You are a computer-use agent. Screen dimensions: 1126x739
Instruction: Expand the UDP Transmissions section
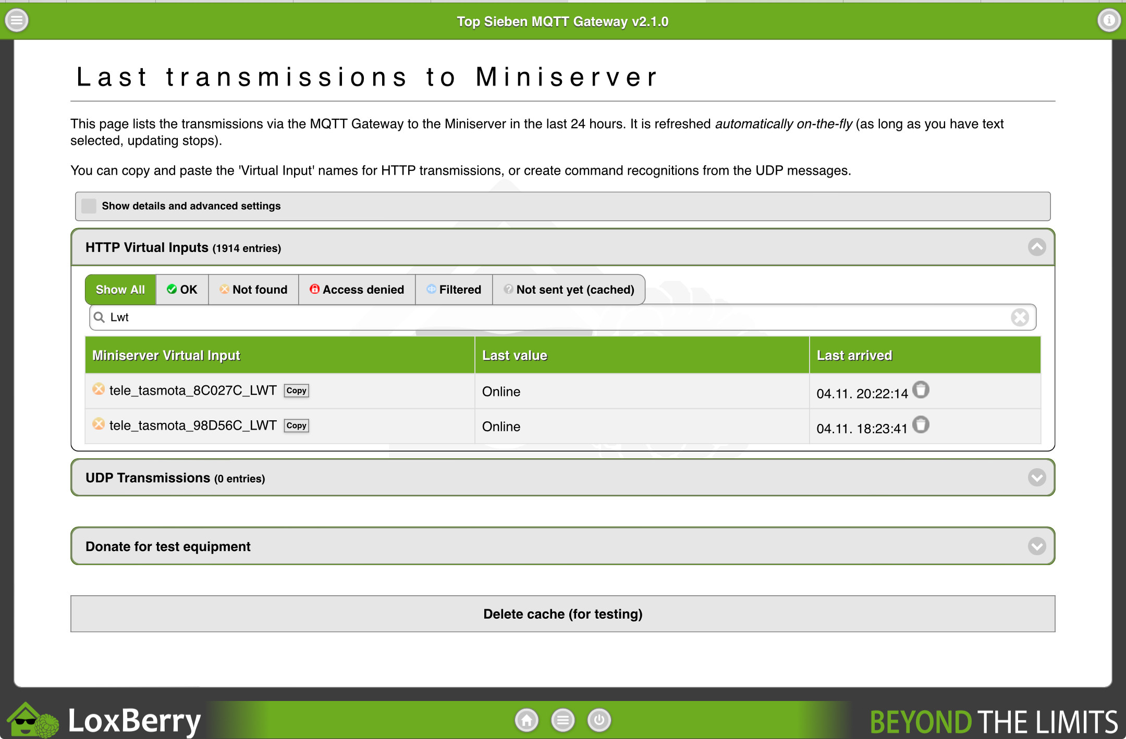click(1036, 478)
